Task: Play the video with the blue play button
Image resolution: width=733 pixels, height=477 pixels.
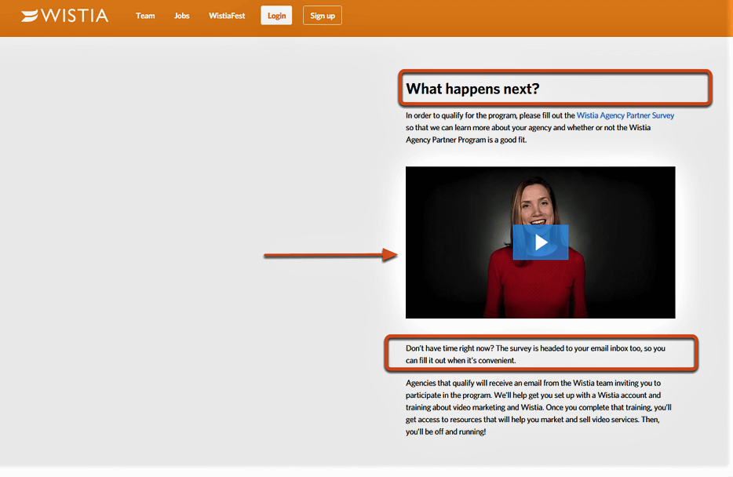Action: click(x=541, y=242)
